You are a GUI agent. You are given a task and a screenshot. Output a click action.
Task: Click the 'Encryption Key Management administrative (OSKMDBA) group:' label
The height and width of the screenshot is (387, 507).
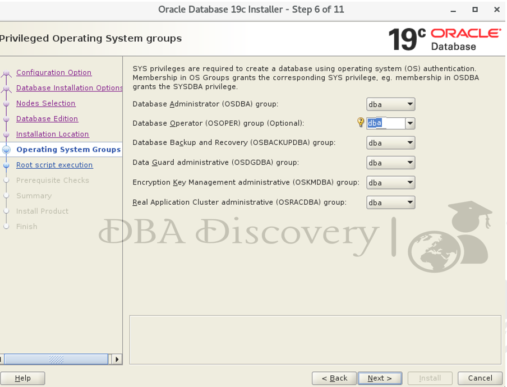tap(246, 182)
